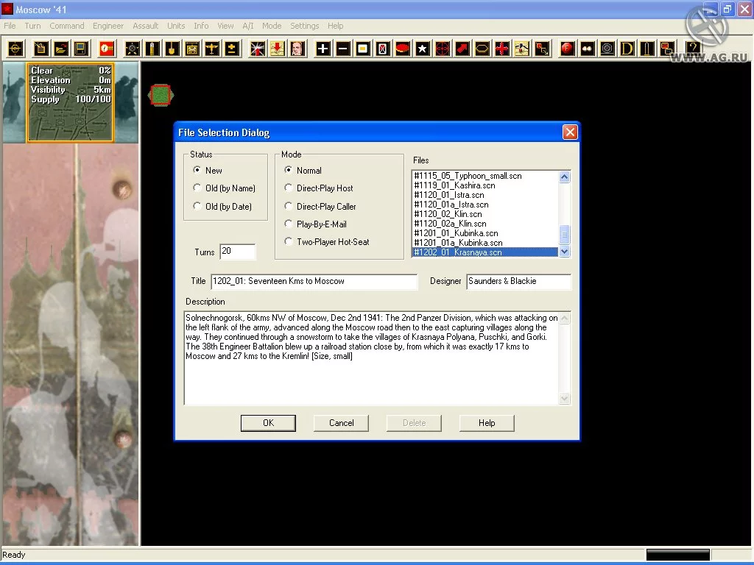This screenshot has height=565, width=754.
Task: Choose Two-Player Hot-Seat mode
Action: [327, 242]
